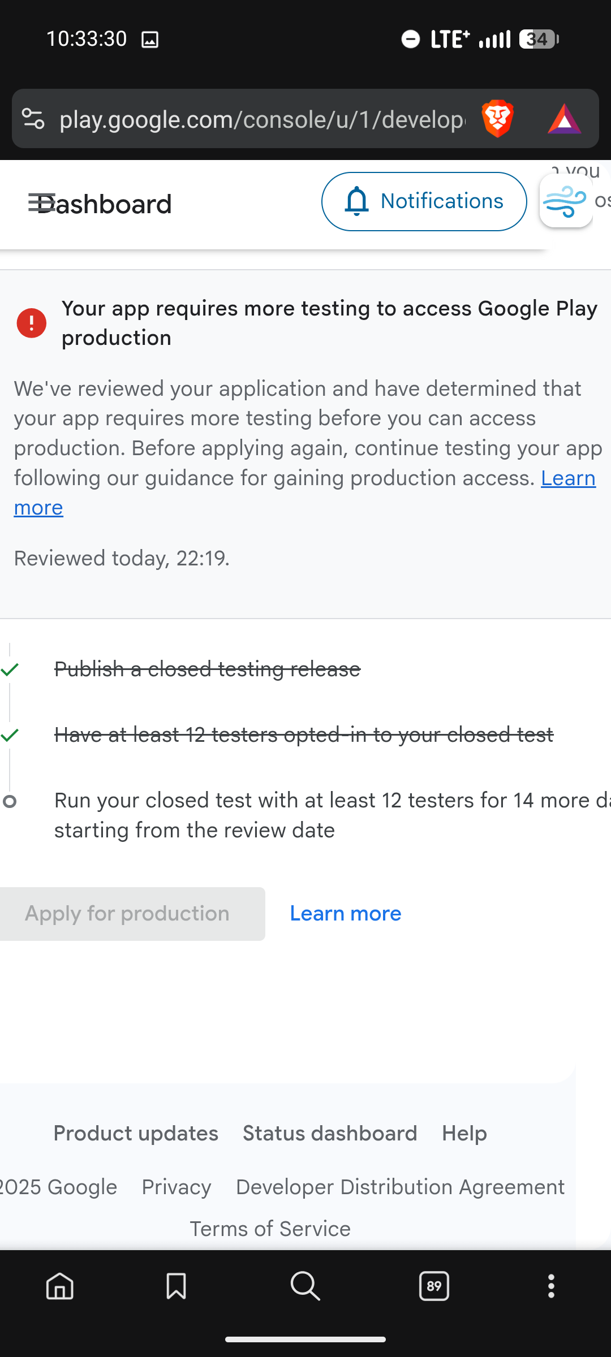The height and width of the screenshot is (1357, 611).
Task: Click the Help footer link
Action: point(464,1134)
